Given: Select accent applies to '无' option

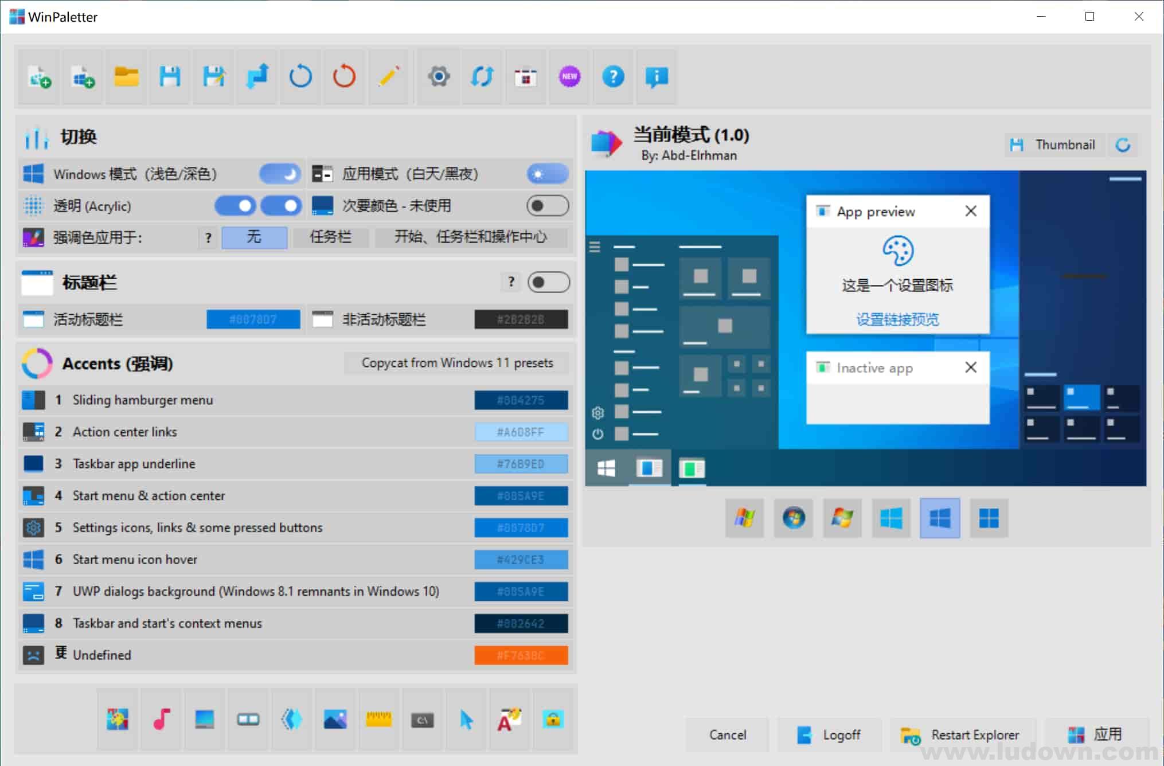Looking at the screenshot, I should pos(255,237).
